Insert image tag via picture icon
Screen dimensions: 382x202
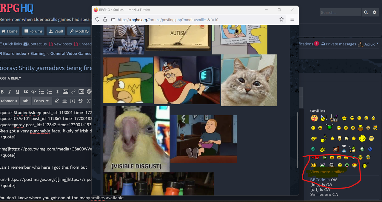[65, 92]
